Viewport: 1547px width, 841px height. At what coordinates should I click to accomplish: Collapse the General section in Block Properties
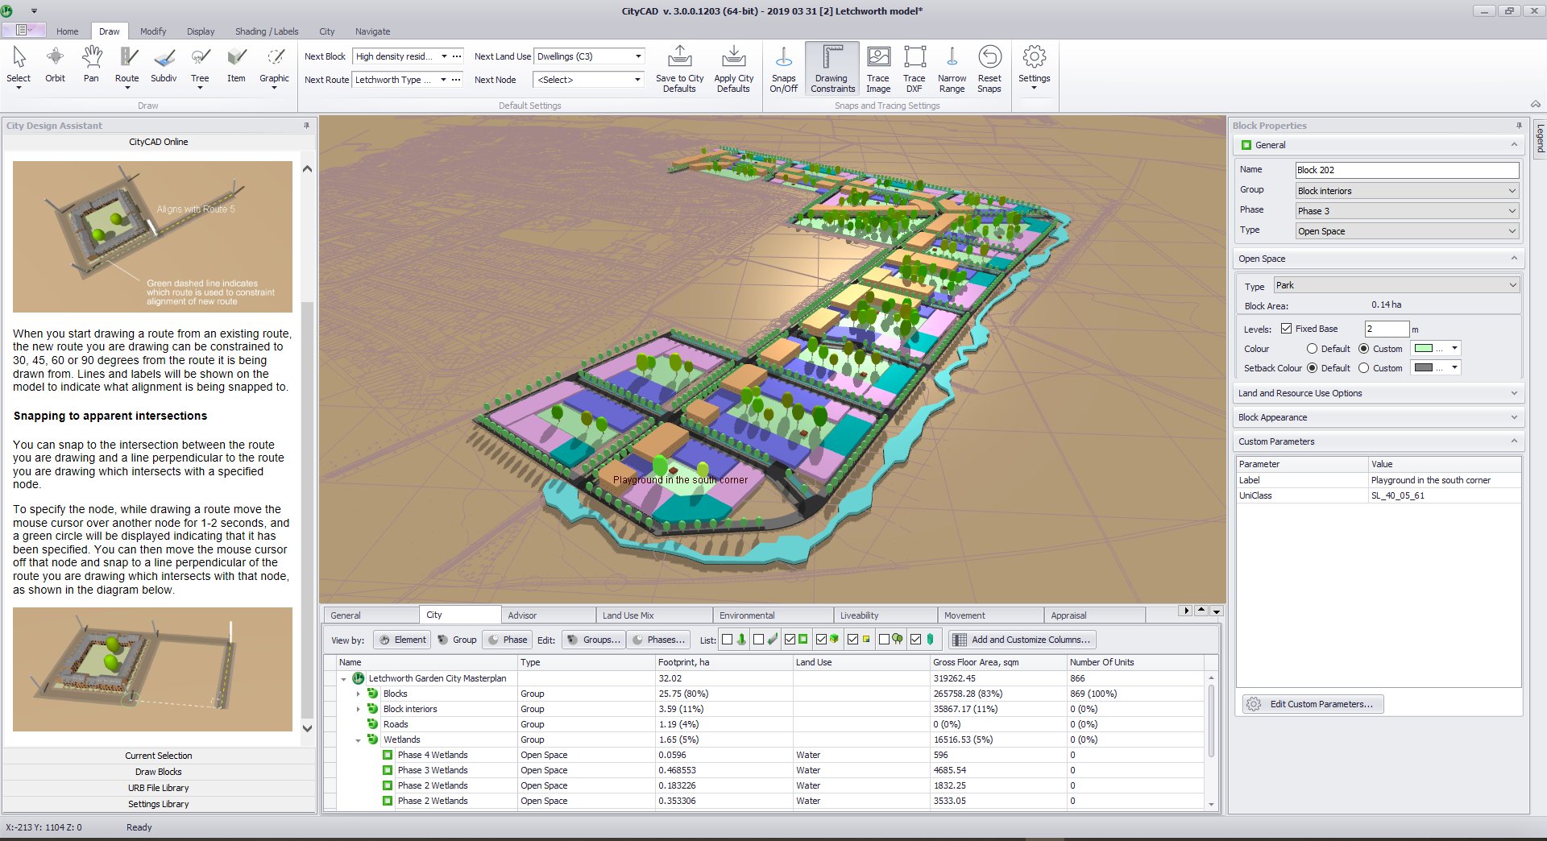tap(1512, 145)
